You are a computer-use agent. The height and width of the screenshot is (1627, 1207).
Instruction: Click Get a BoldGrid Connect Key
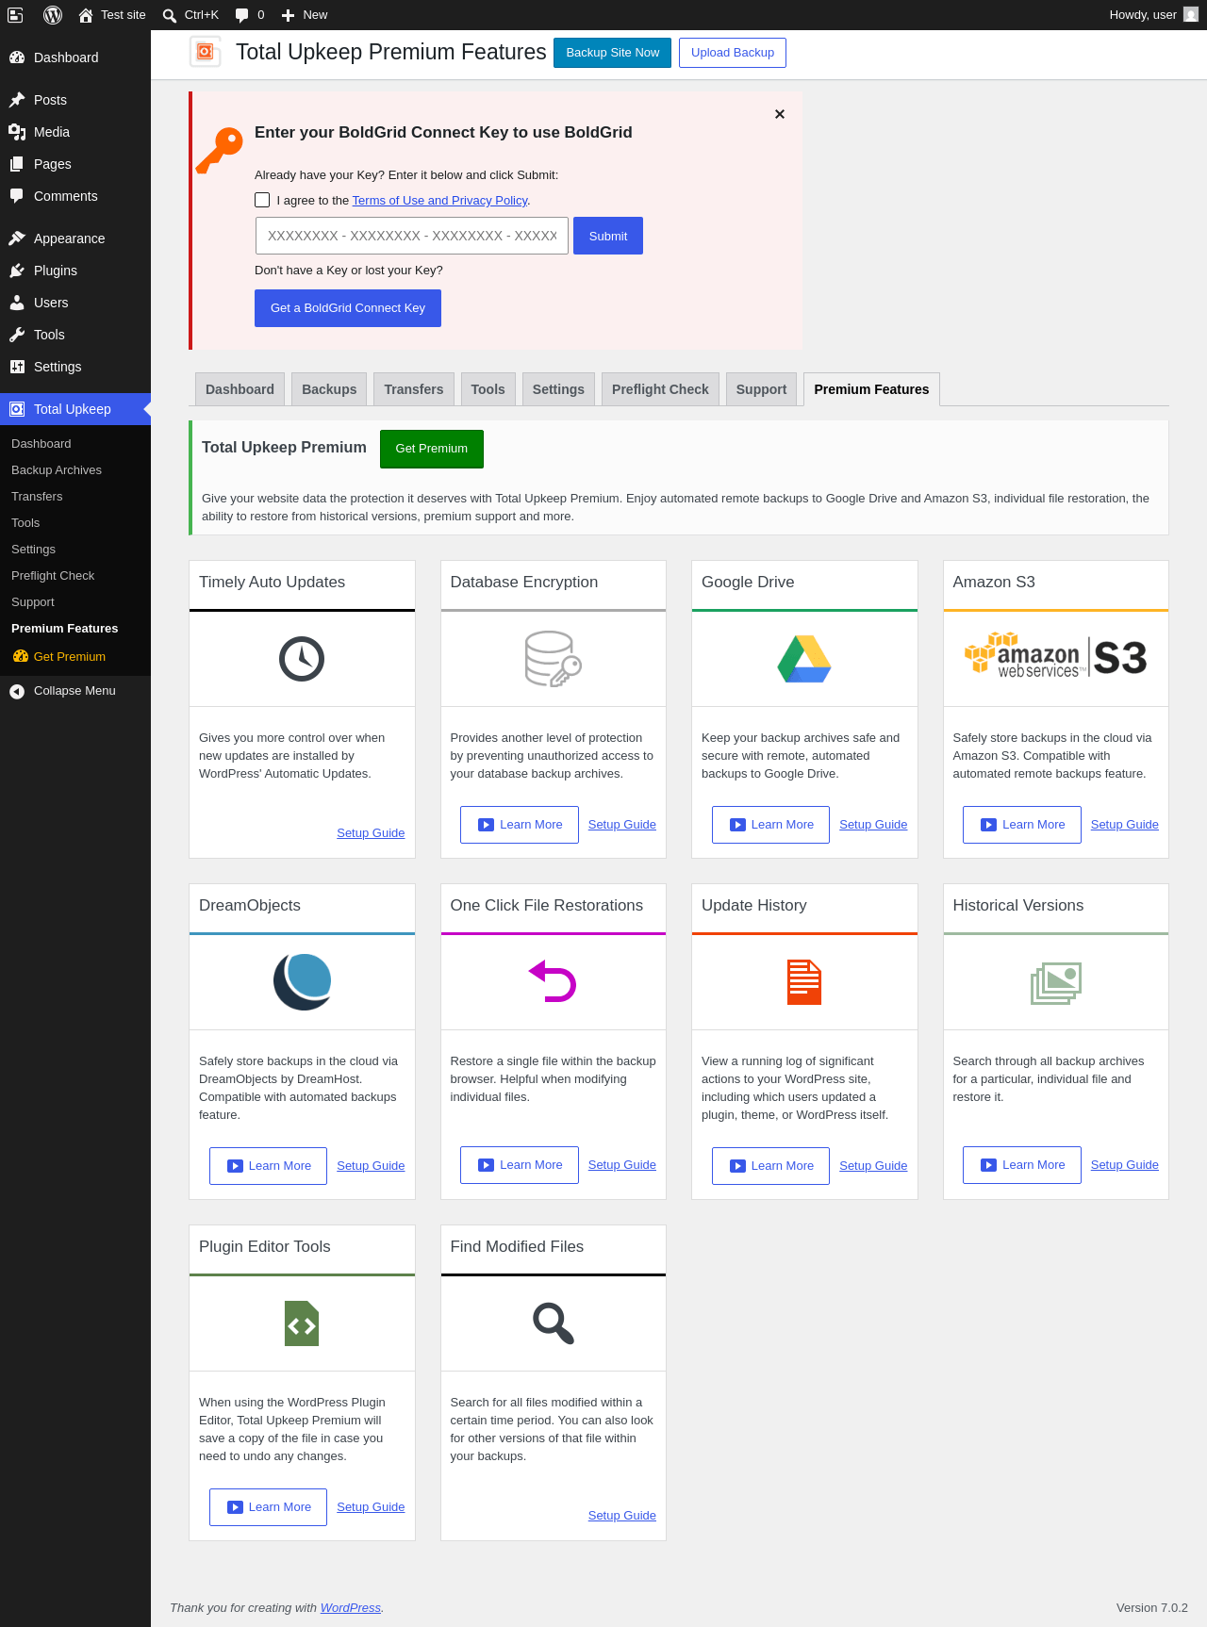click(348, 308)
